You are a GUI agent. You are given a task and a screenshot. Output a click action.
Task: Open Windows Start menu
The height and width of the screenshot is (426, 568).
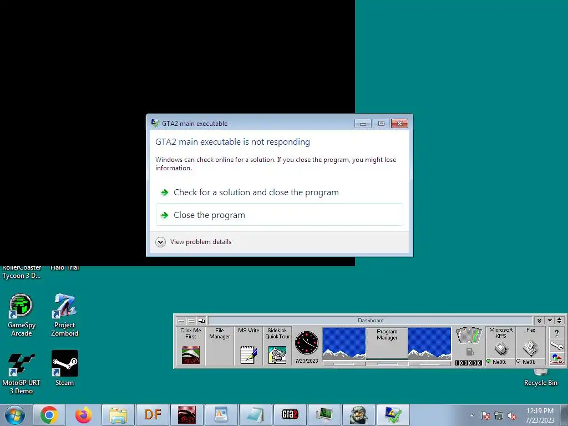coord(14,415)
